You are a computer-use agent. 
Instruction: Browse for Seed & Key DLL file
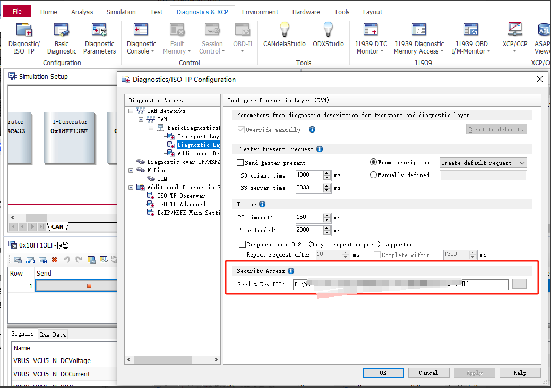[x=519, y=285]
